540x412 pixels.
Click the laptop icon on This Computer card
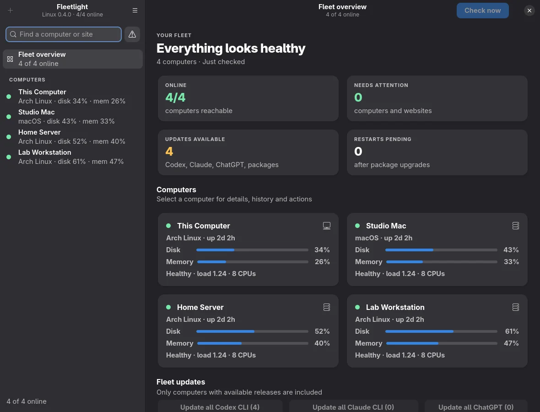pyautogui.click(x=327, y=226)
